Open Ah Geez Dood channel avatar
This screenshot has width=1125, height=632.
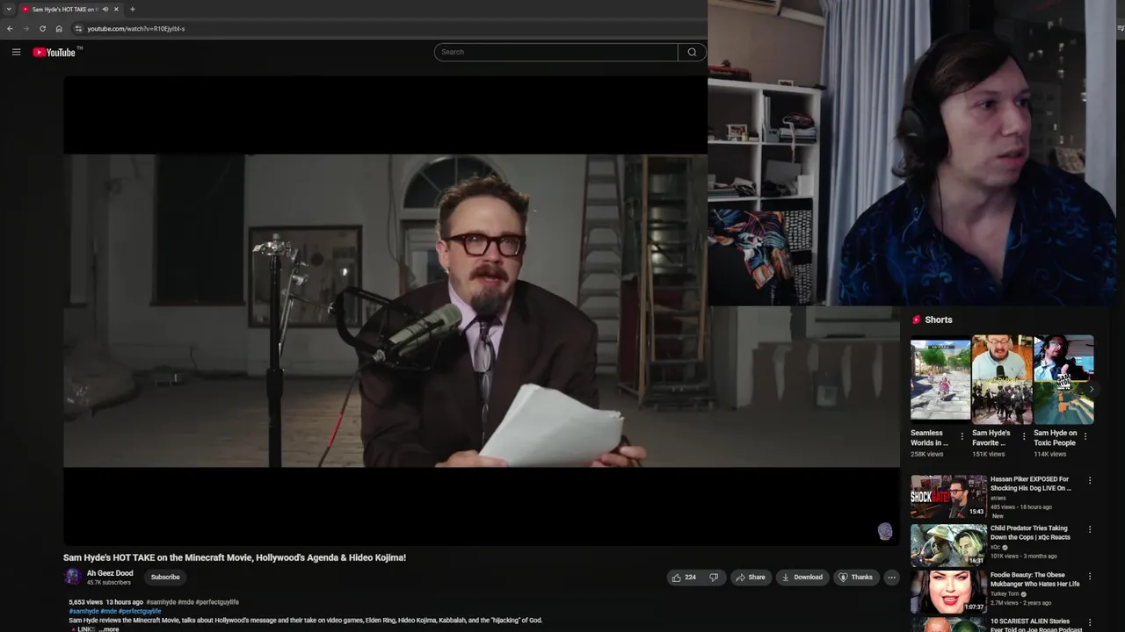(x=72, y=577)
